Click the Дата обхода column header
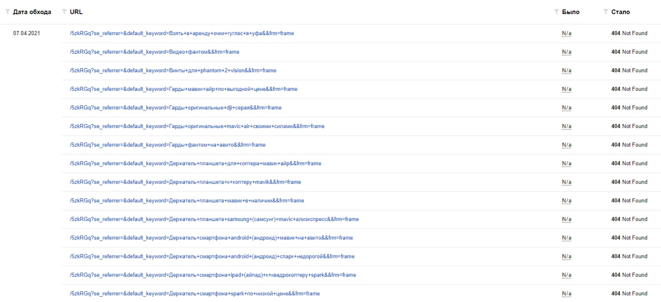Screen dimensions: 661x302 (x=32, y=12)
